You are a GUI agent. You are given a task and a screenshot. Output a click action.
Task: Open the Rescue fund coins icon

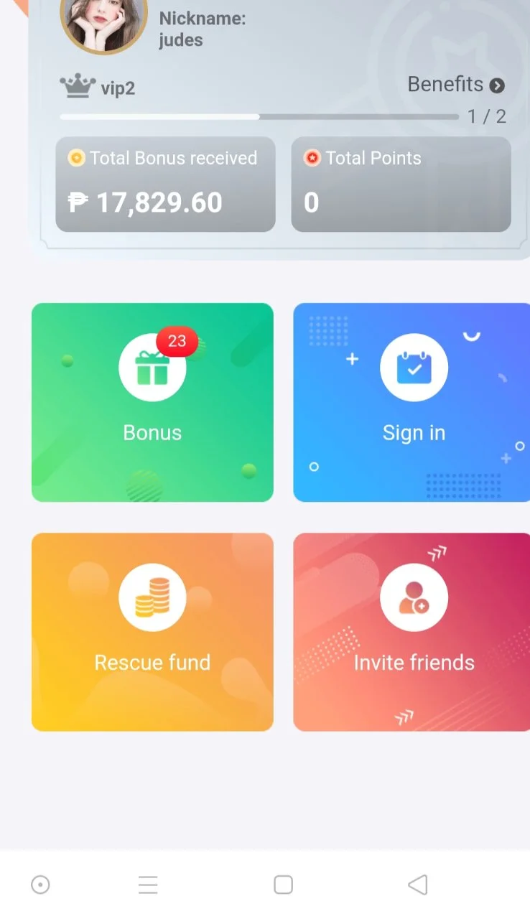point(152,597)
